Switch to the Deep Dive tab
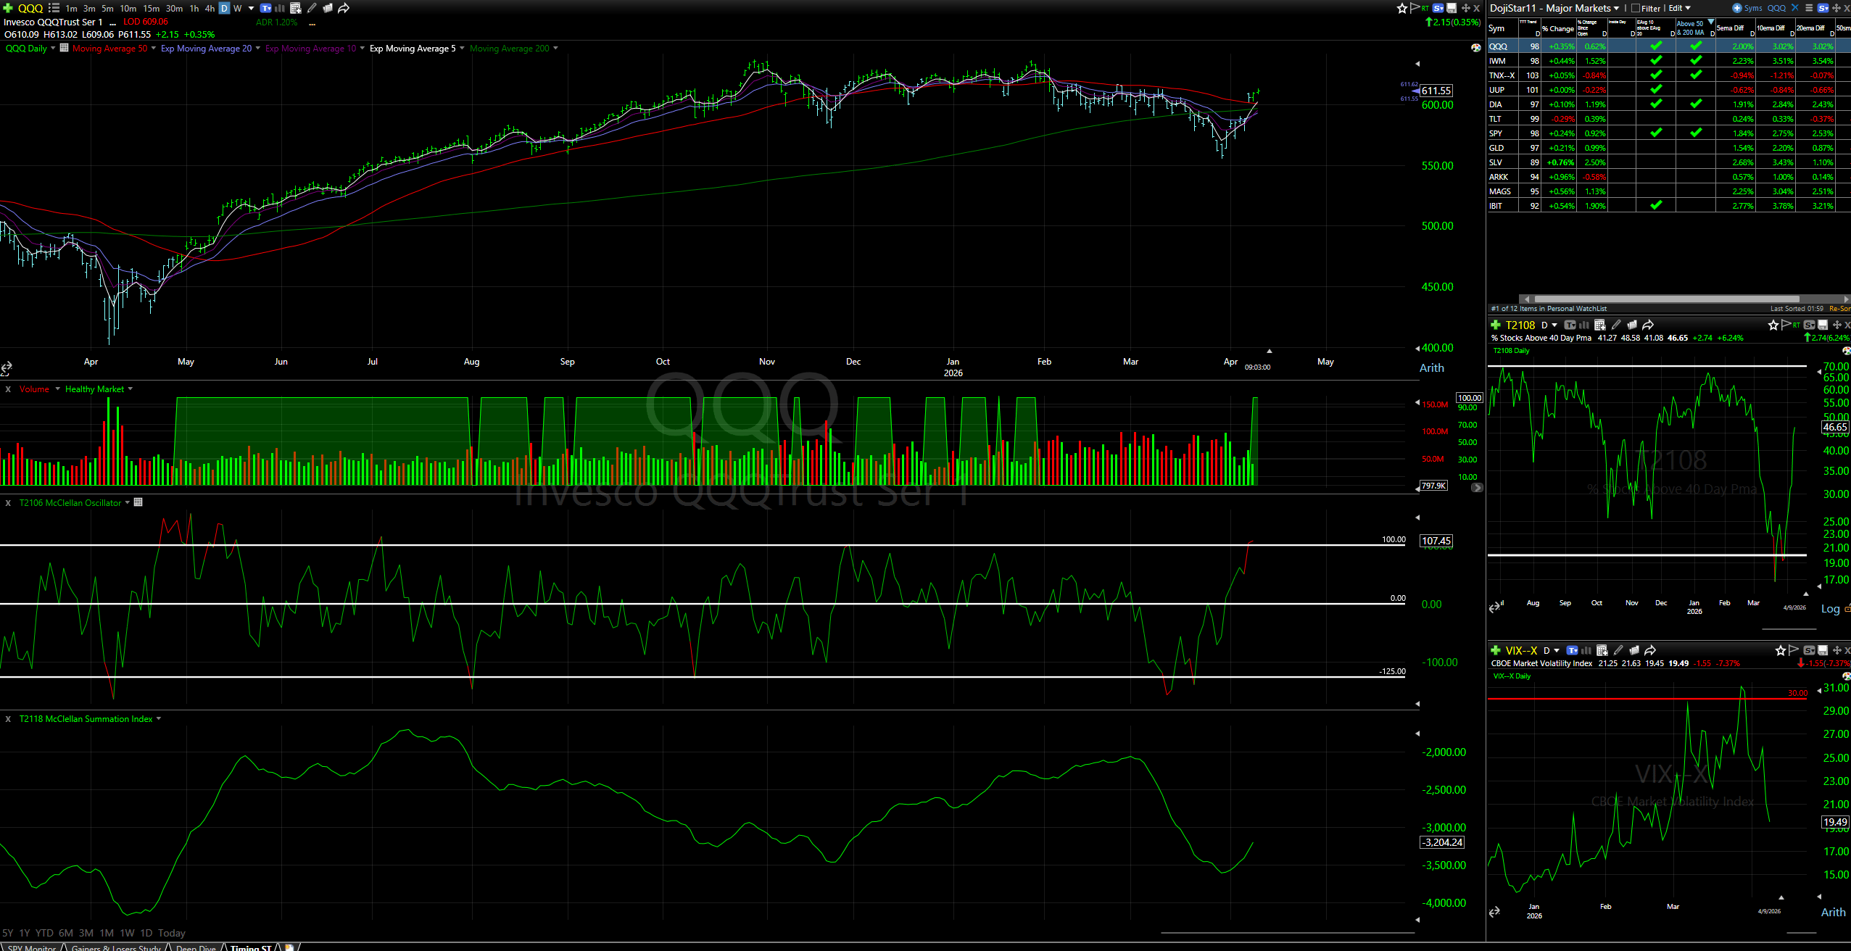1851x951 pixels. pos(196,947)
